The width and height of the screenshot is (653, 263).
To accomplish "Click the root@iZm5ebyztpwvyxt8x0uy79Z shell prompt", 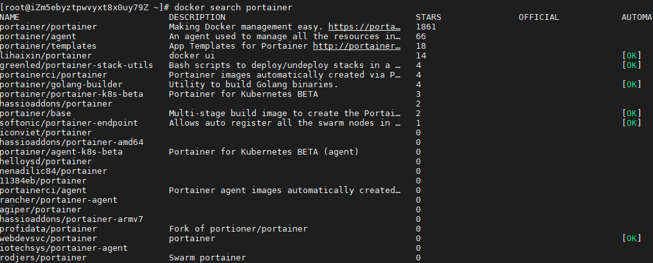I will point(85,8).
